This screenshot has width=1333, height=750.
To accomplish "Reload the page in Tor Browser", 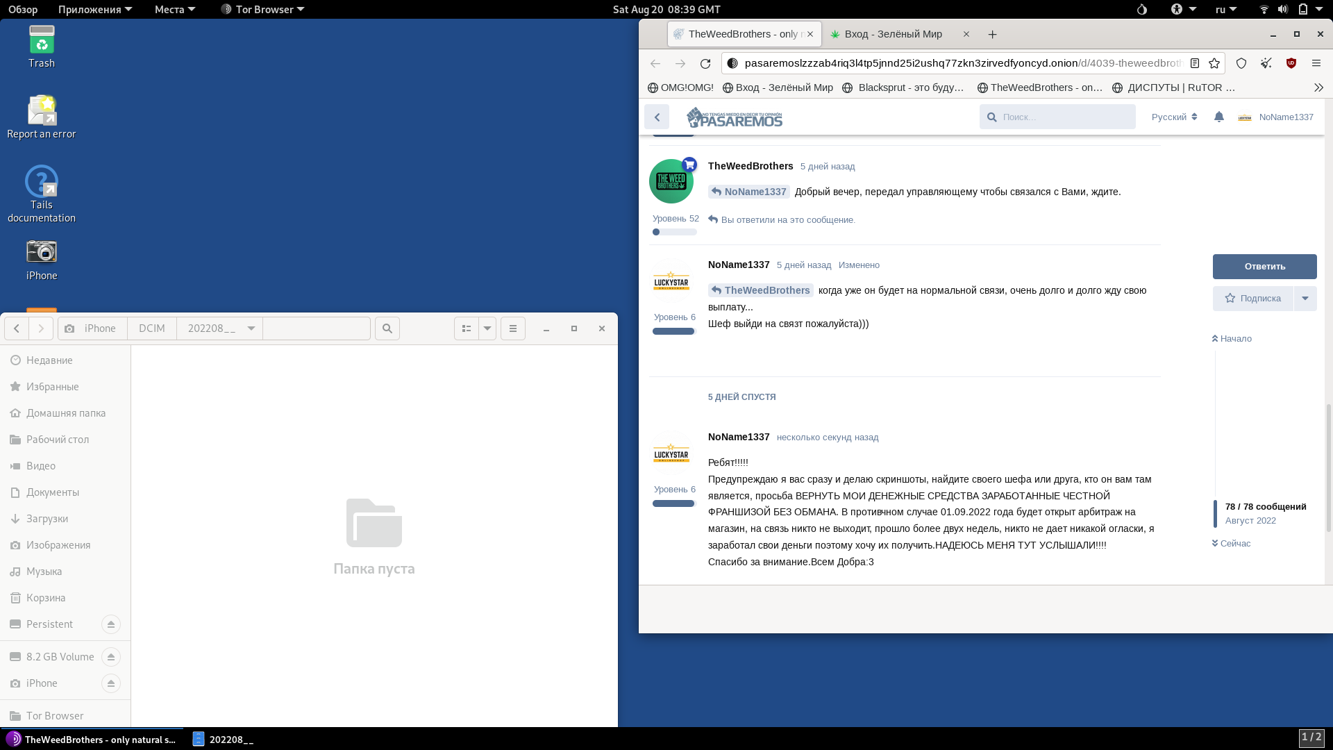I will coord(705,63).
